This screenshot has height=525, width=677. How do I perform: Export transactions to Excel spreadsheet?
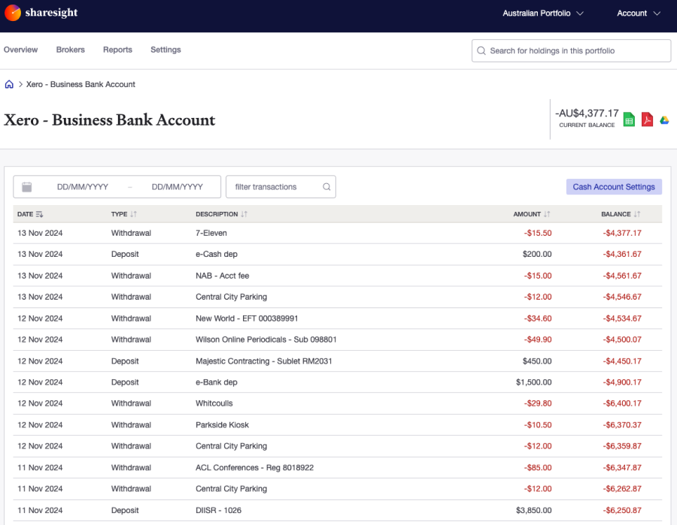pos(628,119)
